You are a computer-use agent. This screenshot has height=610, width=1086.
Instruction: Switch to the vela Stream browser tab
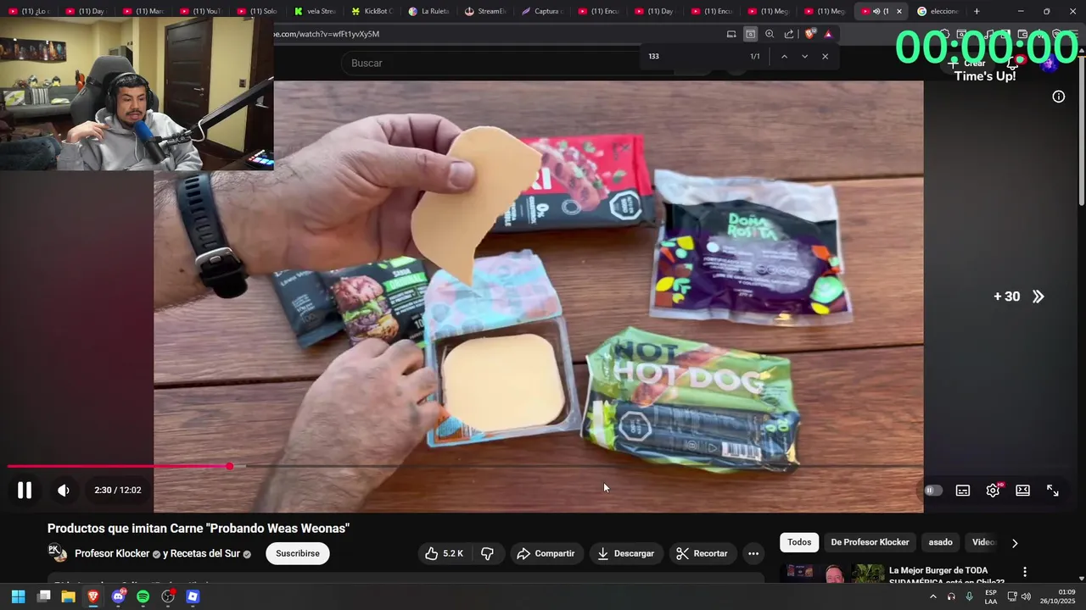click(x=316, y=11)
